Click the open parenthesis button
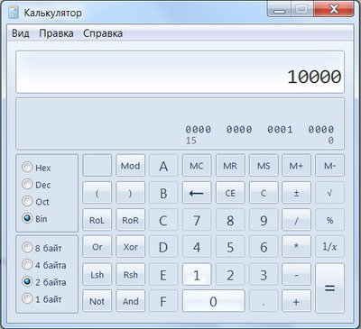Viewport: 361px width, 329px height. (97, 193)
